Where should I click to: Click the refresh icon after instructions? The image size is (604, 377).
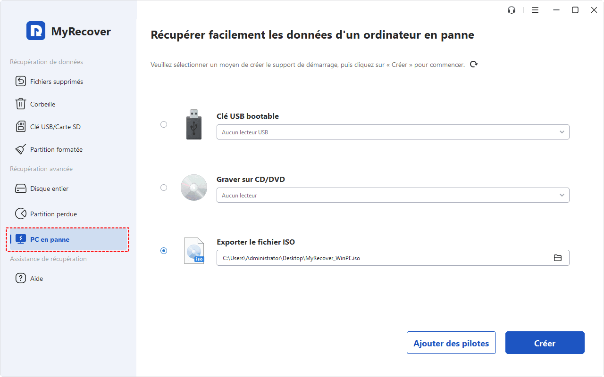(x=474, y=65)
